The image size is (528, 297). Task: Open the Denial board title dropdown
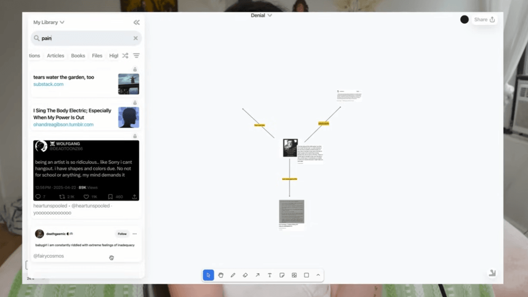point(261,15)
